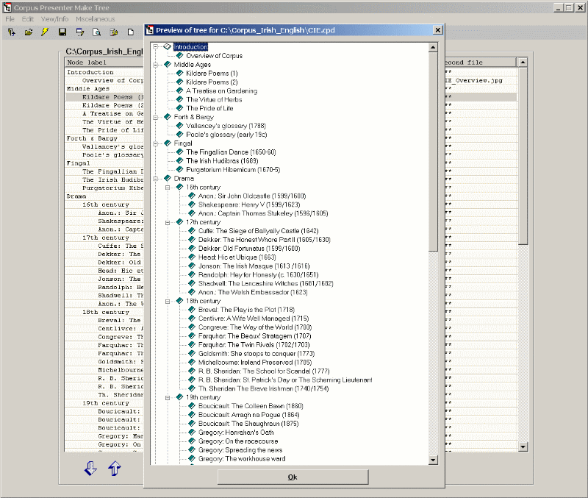
Task: Click the open folder toolbar icon
Action: pyautogui.click(x=29, y=32)
